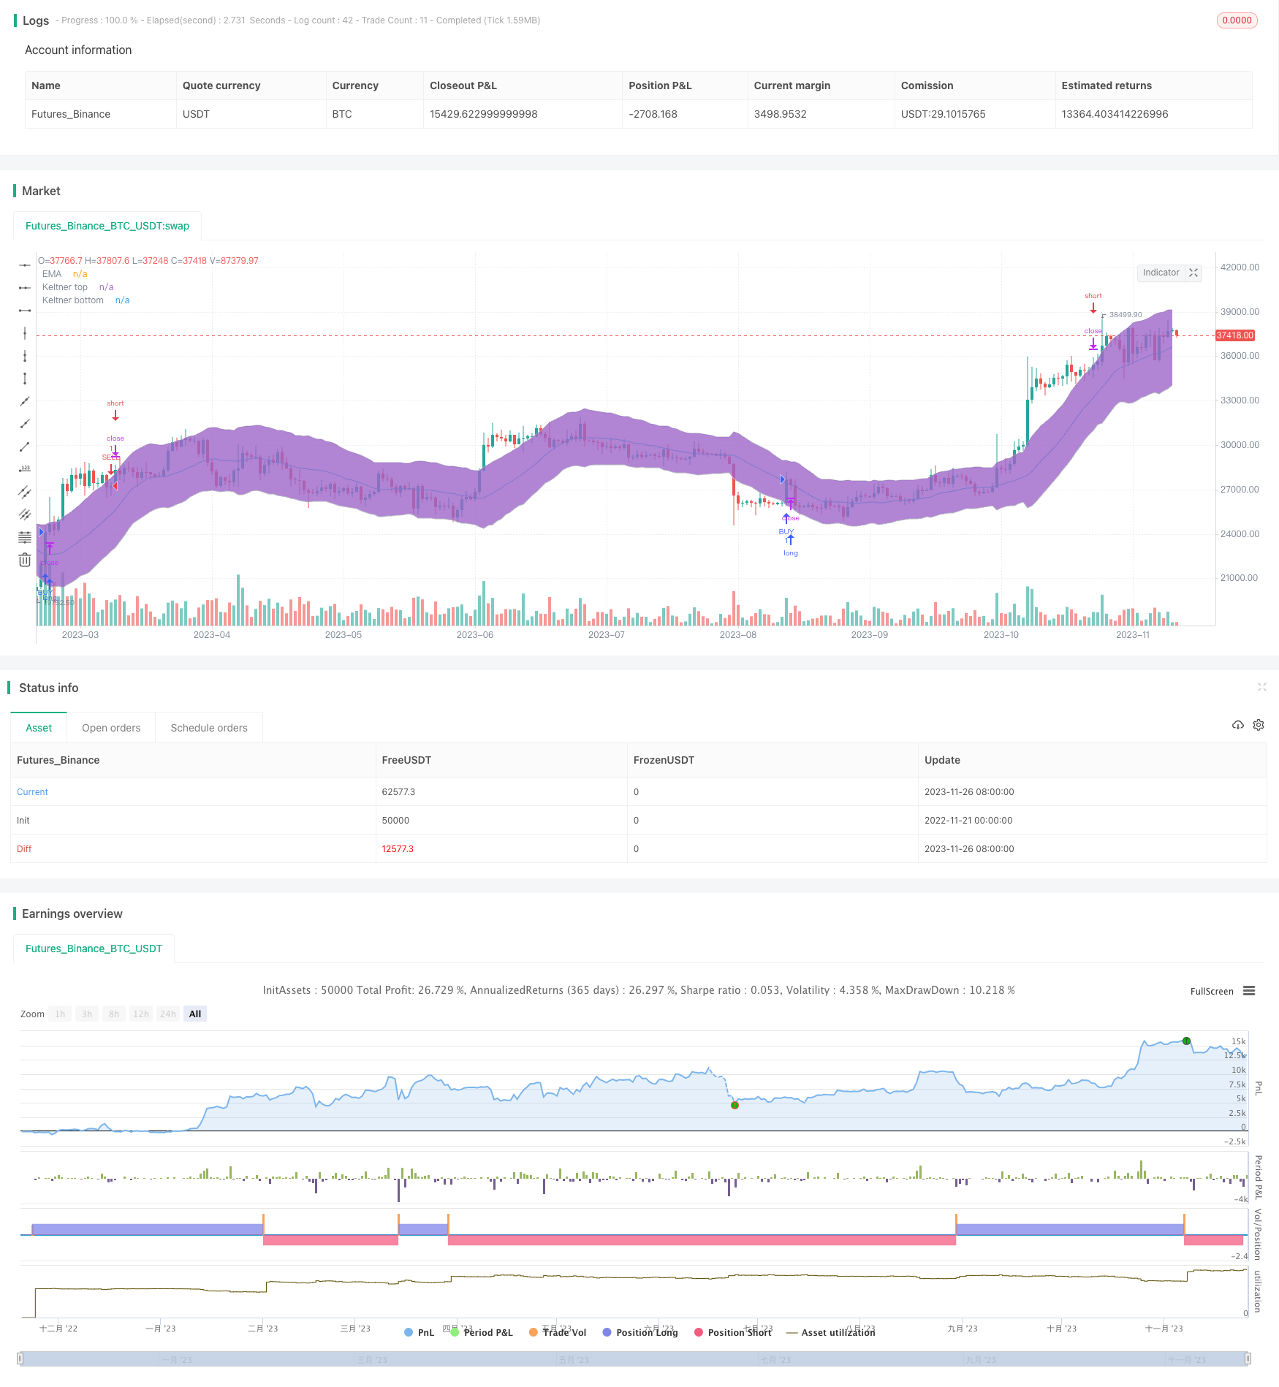This screenshot has width=1279, height=1387.
Task: Open the earnings chart hamburger context menu
Action: point(1249,991)
